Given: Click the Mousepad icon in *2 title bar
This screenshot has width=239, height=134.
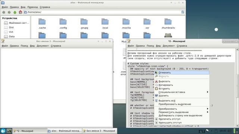Looking at the screenshot, I should [x=129, y=41].
